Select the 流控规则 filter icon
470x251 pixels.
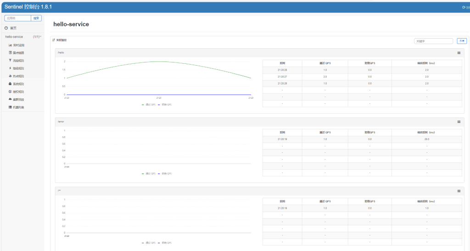pyautogui.click(x=10, y=61)
